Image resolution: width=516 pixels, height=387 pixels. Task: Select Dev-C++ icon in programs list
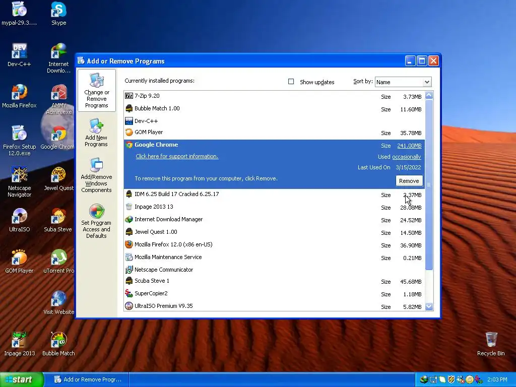point(129,121)
